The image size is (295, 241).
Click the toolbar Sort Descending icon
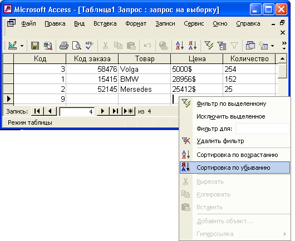193,46
